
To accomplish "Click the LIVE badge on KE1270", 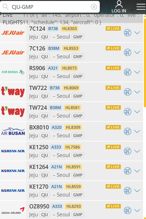I will [113, 187].
